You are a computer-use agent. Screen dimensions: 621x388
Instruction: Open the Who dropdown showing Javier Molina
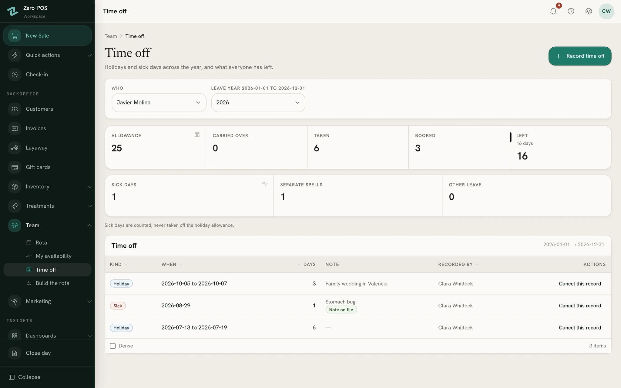(x=159, y=102)
